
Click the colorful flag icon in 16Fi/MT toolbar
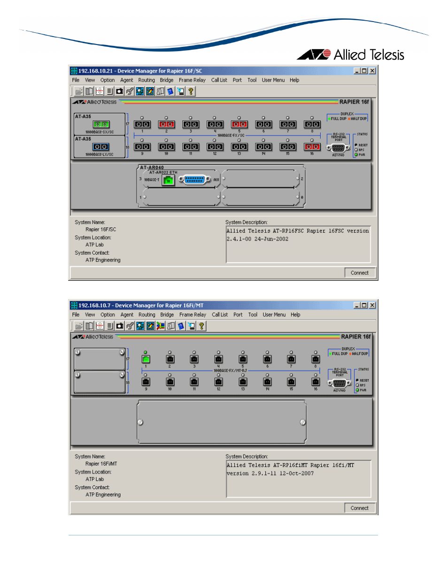click(161, 326)
